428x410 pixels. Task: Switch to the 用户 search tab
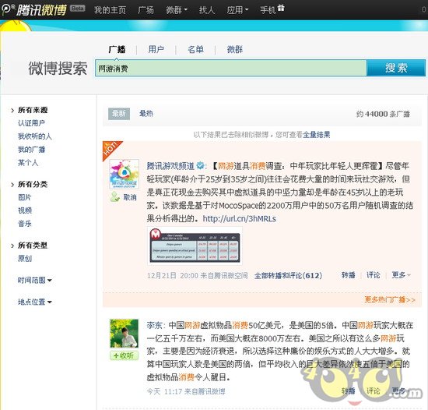(156, 49)
